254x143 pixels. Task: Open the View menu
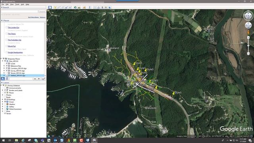click(12, 4)
